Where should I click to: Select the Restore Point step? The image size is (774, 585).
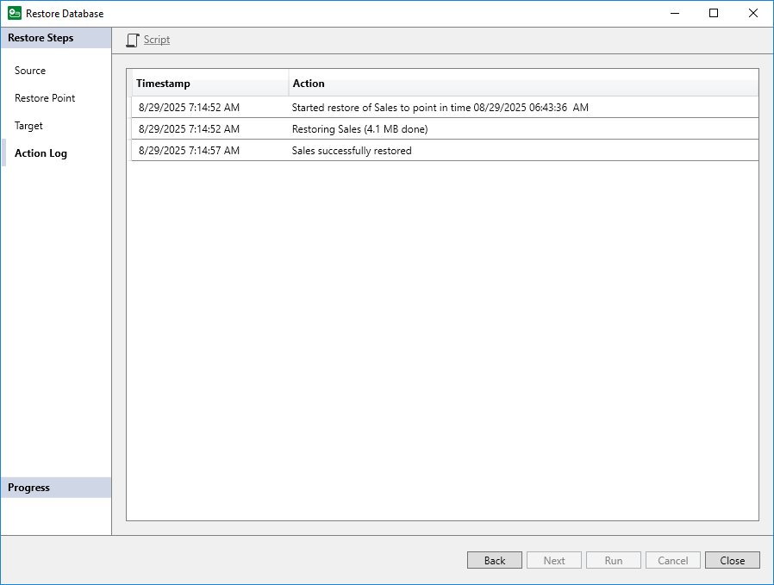44,97
